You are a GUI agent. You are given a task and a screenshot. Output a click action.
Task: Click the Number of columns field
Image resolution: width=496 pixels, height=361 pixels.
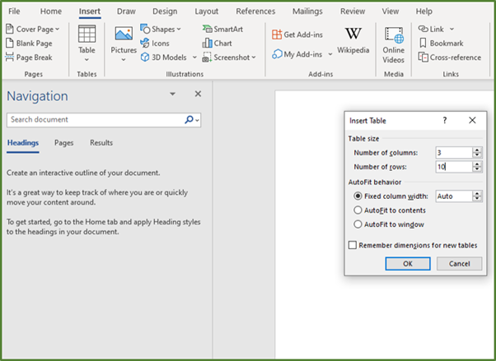454,153
